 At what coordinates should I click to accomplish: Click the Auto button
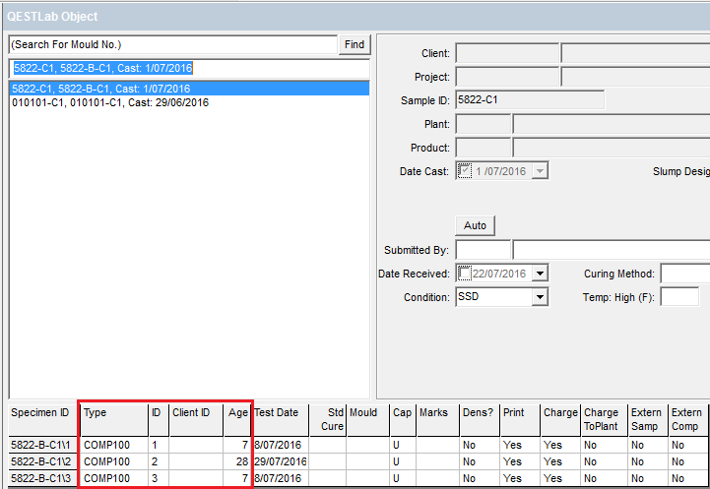click(475, 225)
